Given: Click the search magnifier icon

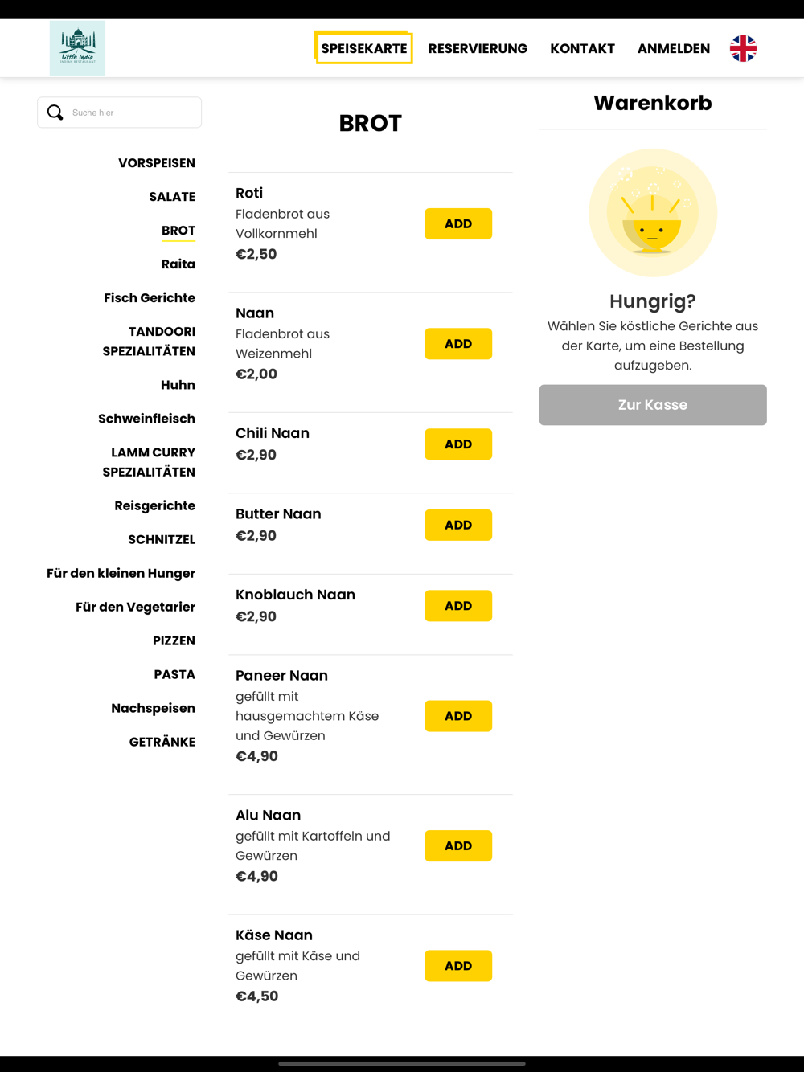Looking at the screenshot, I should click(55, 113).
